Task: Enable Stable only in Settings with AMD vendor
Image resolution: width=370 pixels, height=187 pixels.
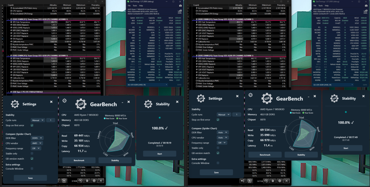Action: [32, 153]
